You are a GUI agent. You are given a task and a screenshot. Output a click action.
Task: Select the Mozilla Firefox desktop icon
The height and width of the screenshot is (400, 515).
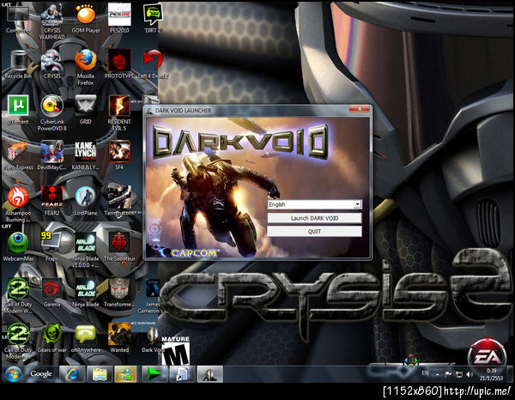[x=86, y=67]
